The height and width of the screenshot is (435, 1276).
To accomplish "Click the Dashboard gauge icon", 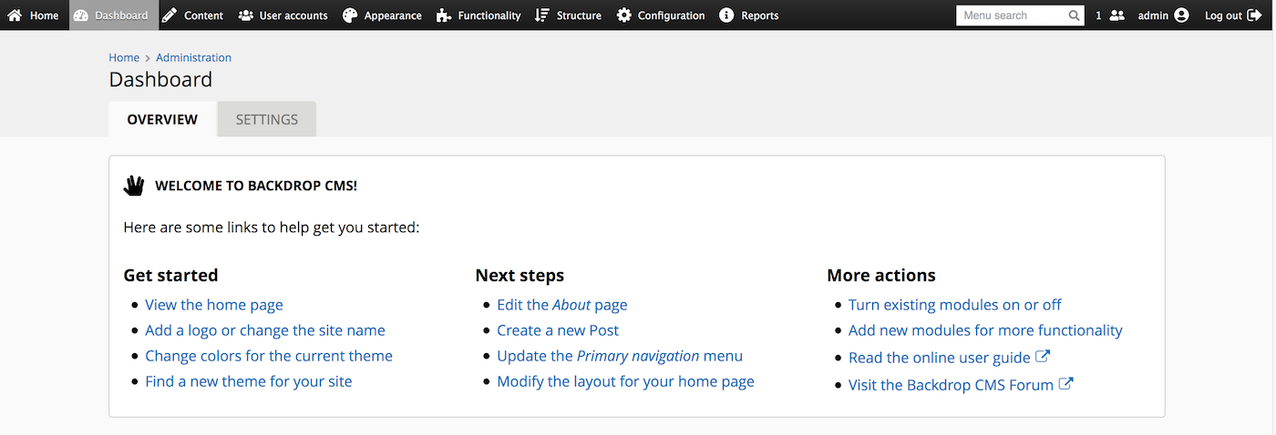I will (x=81, y=15).
